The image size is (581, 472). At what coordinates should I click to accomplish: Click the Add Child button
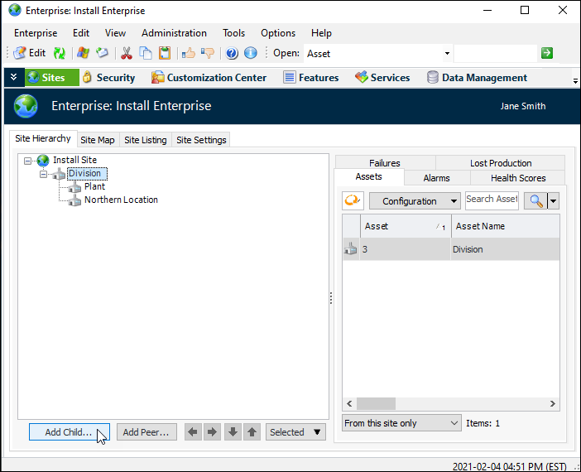coord(69,432)
